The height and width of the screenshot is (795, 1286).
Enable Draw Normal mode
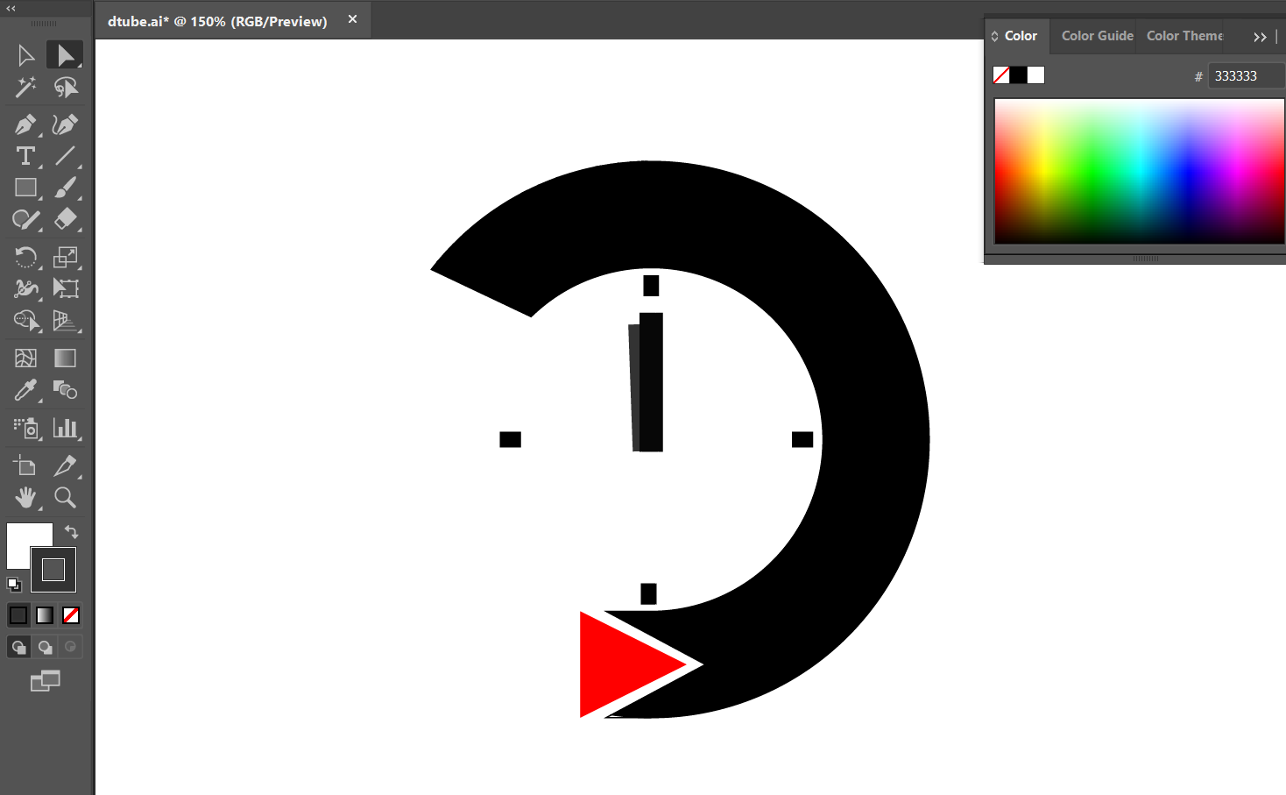pos(18,647)
